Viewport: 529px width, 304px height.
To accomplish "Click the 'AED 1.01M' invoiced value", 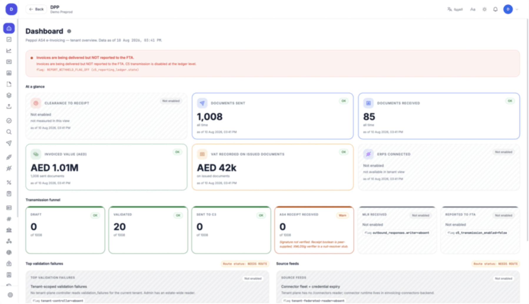I will (55, 168).
